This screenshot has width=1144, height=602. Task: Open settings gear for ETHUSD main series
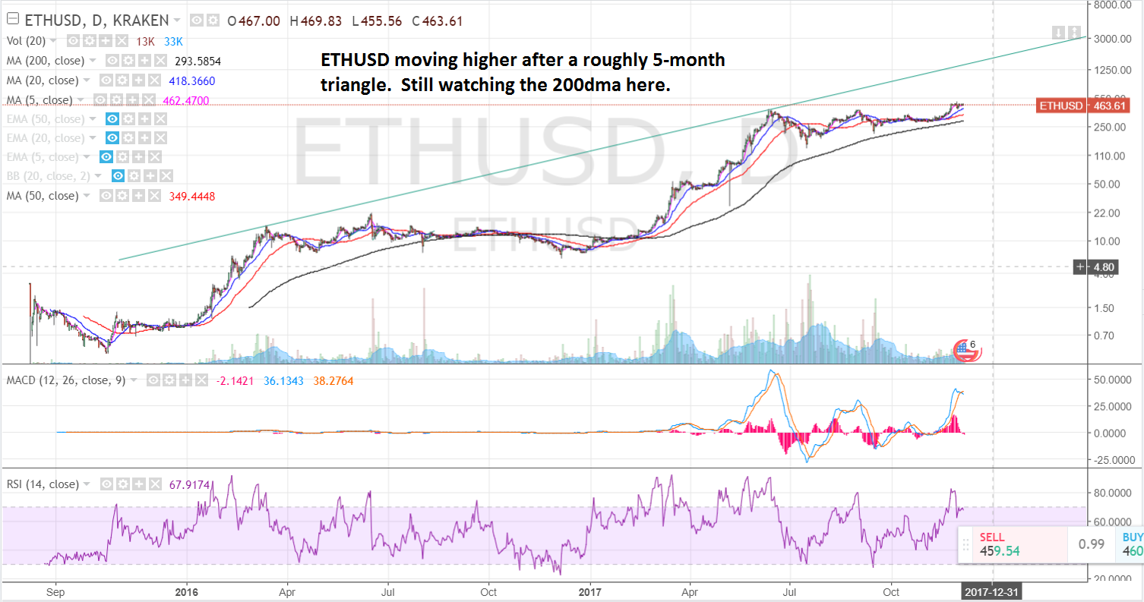(x=213, y=20)
